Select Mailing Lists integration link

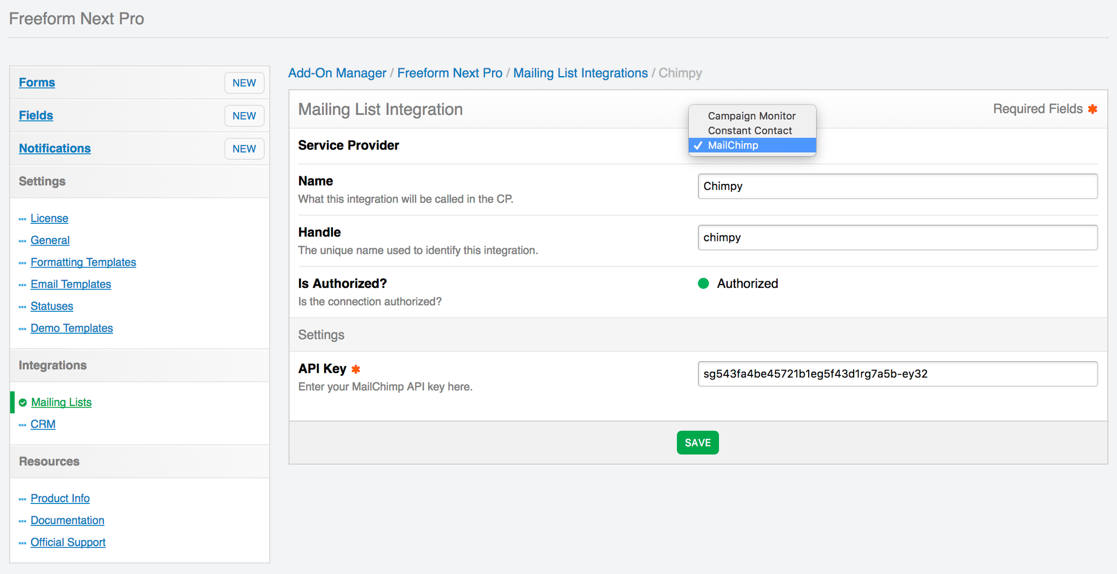tap(61, 402)
